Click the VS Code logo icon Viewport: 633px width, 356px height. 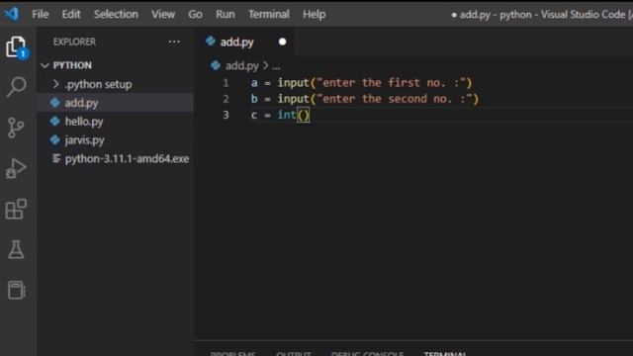pos(12,14)
